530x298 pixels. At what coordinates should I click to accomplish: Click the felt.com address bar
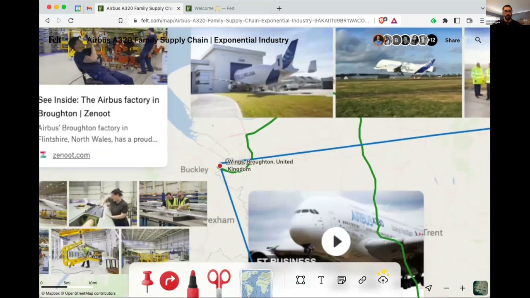[x=255, y=21]
